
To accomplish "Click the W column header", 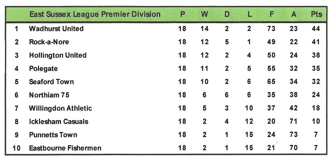I will tap(204, 15).
